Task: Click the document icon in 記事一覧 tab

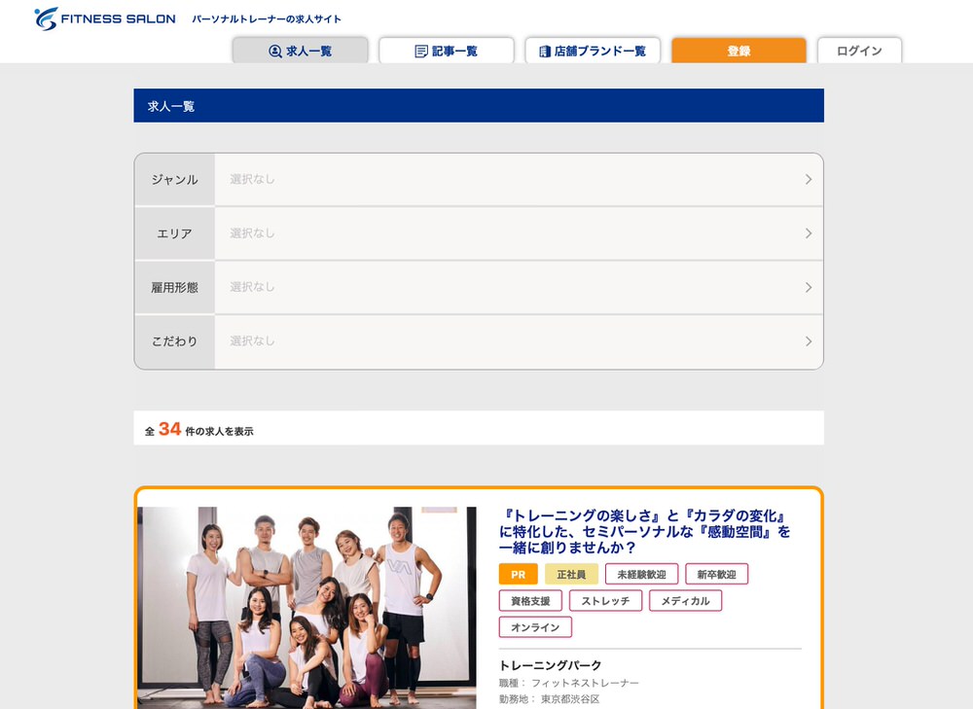Action: tap(421, 52)
